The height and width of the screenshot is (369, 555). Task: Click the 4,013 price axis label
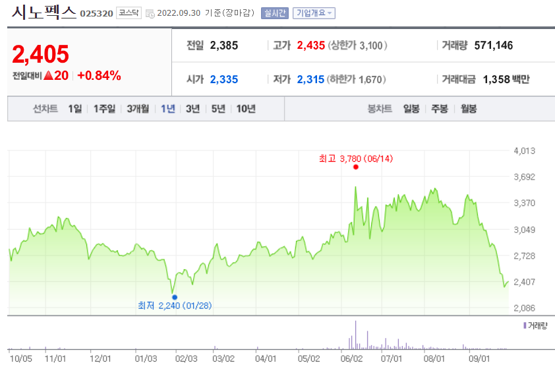tap(524, 151)
